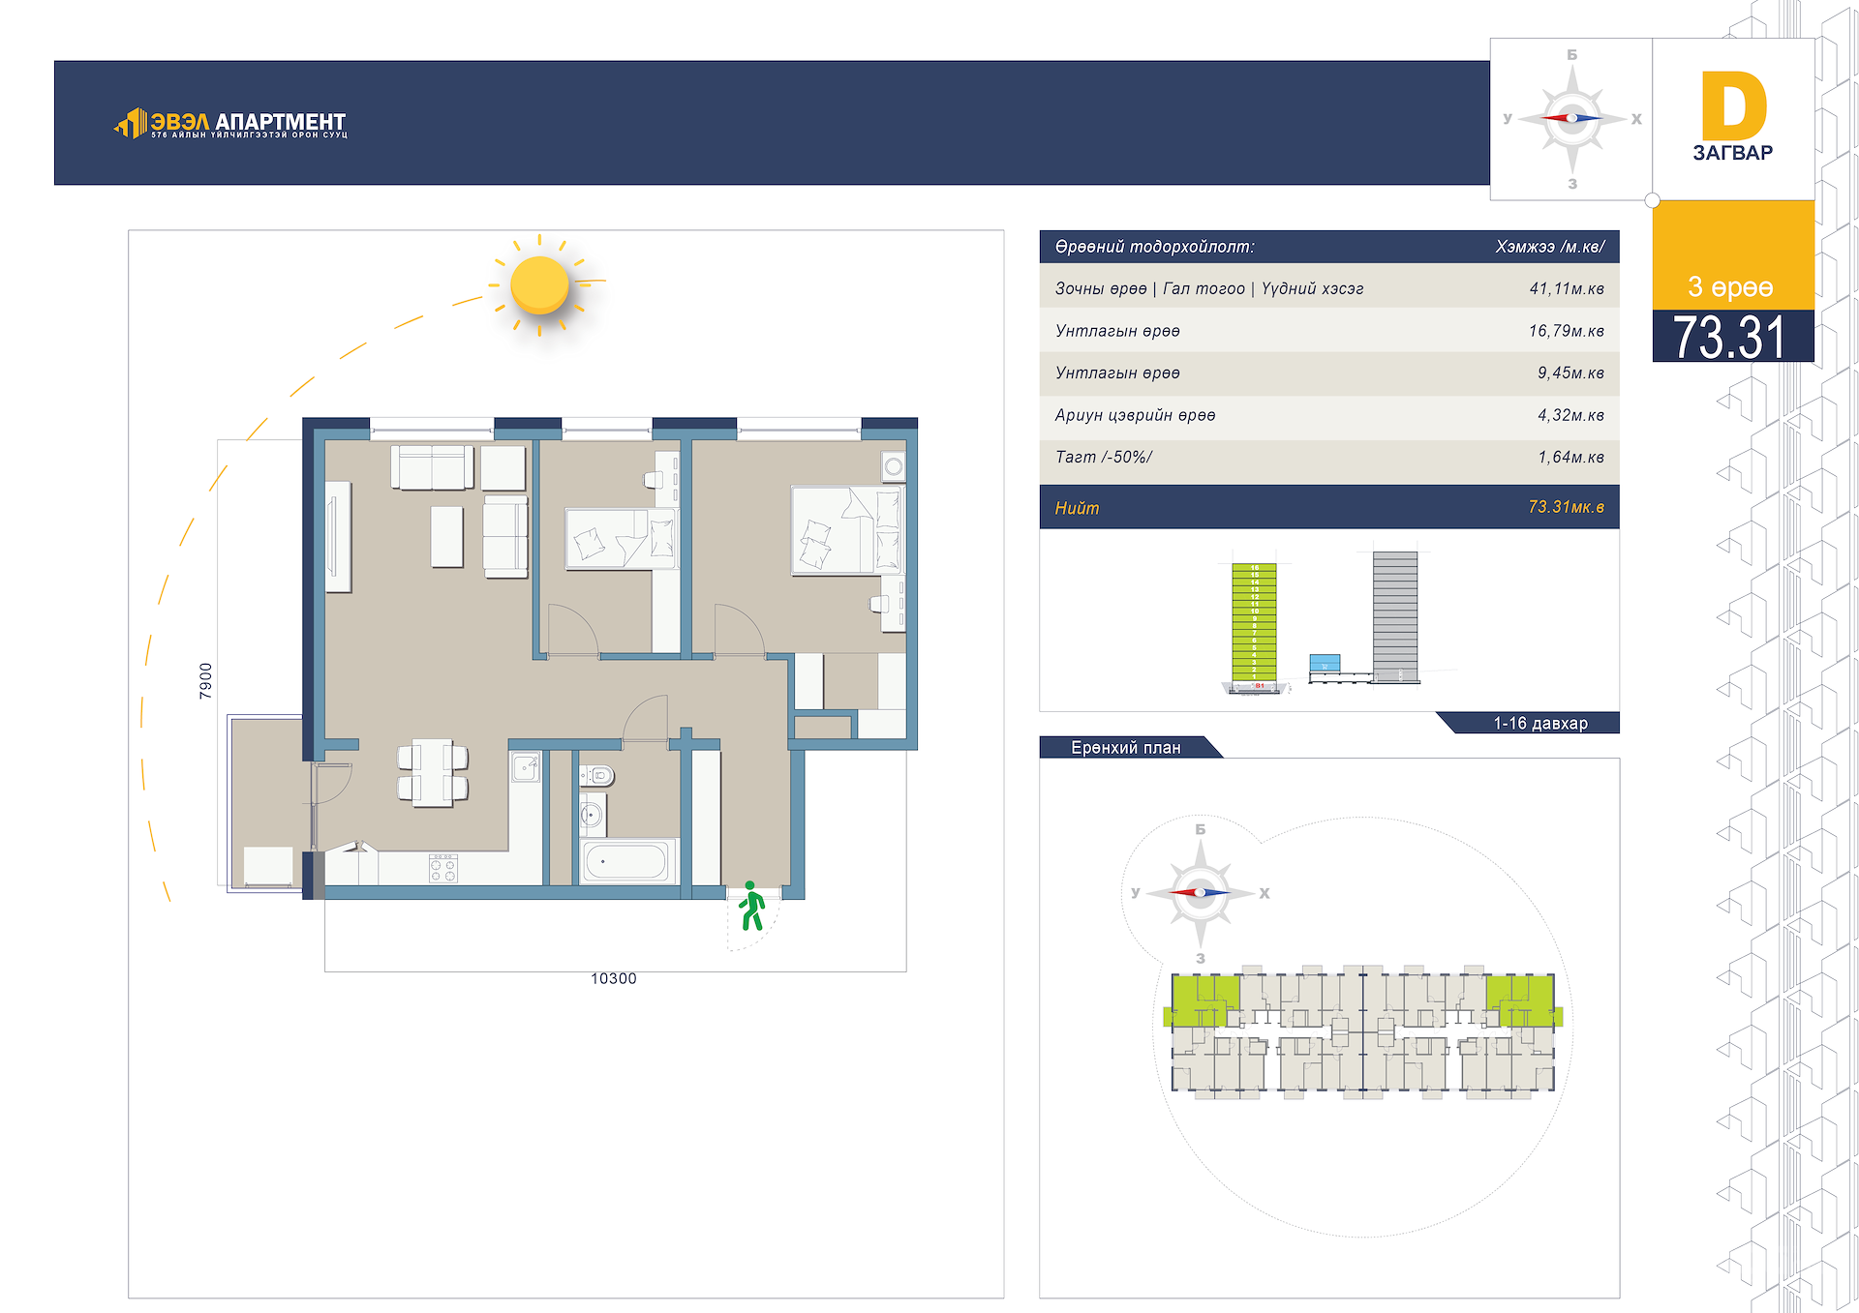This screenshot has height=1313, width=1859.
Task: Click the toilet in the bathroom
Action: pyautogui.click(x=597, y=775)
